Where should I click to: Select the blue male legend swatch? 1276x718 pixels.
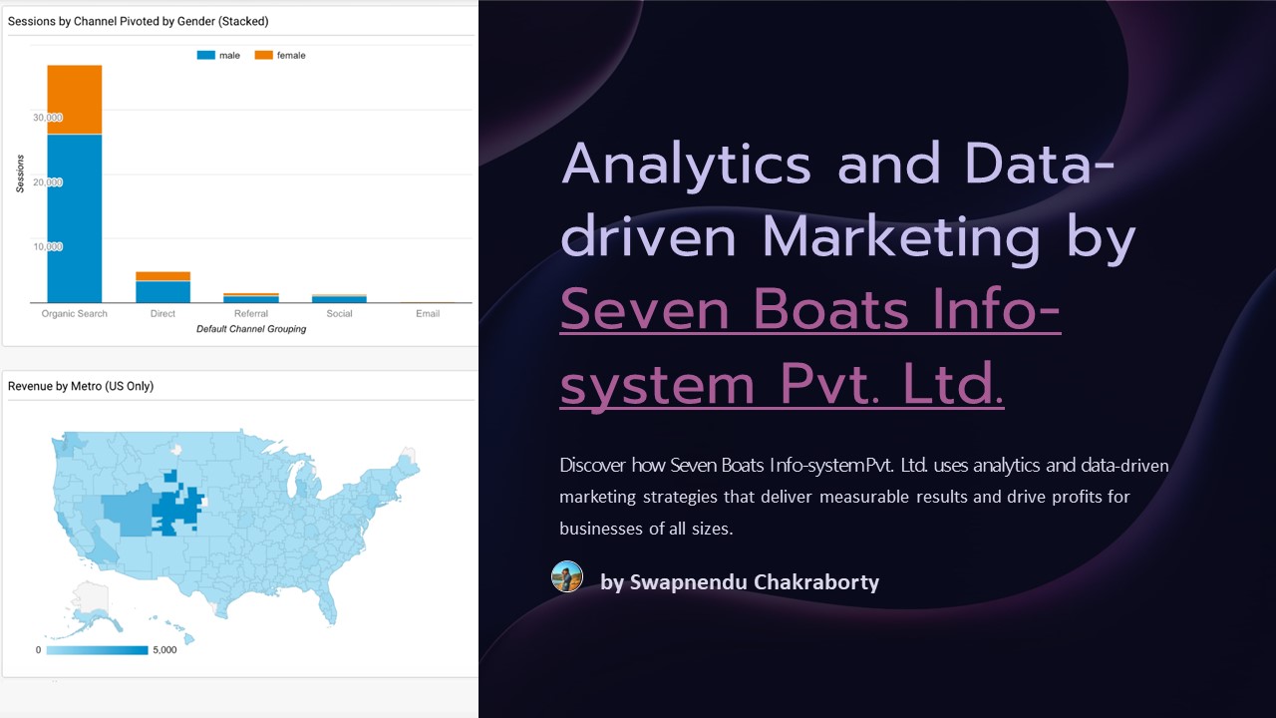click(x=205, y=55)
